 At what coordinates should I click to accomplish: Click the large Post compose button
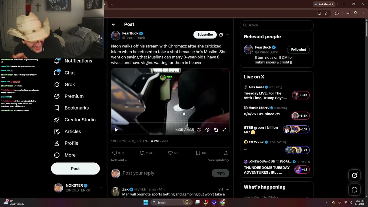coord(75,169)
